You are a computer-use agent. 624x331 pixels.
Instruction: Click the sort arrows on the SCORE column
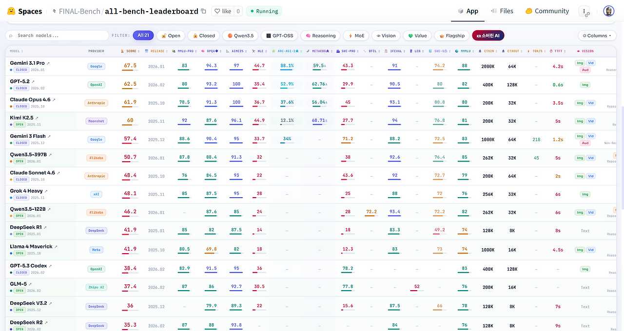tap(138, 51)
